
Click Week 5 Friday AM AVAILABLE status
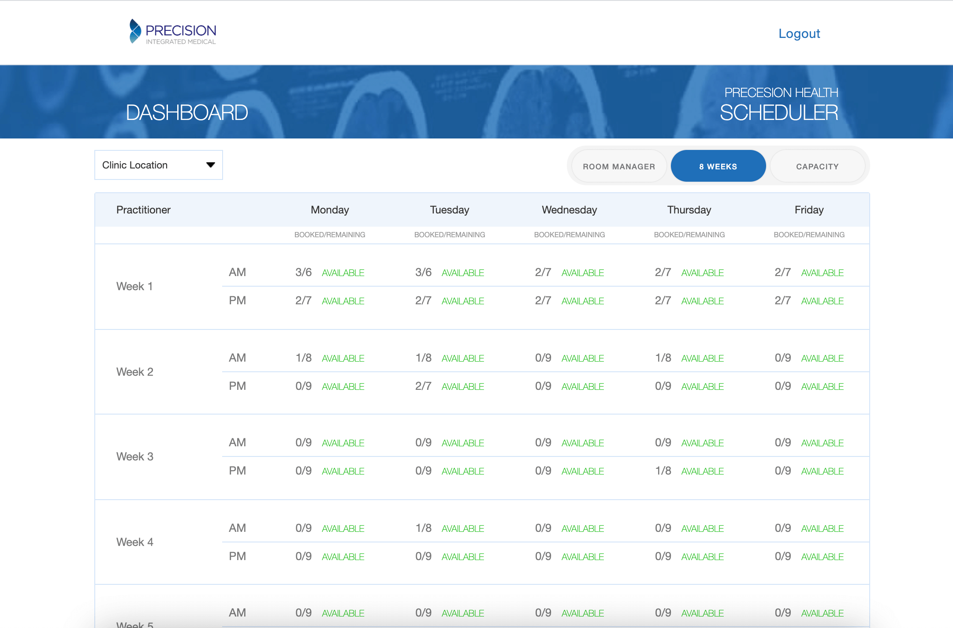(823, 613)
